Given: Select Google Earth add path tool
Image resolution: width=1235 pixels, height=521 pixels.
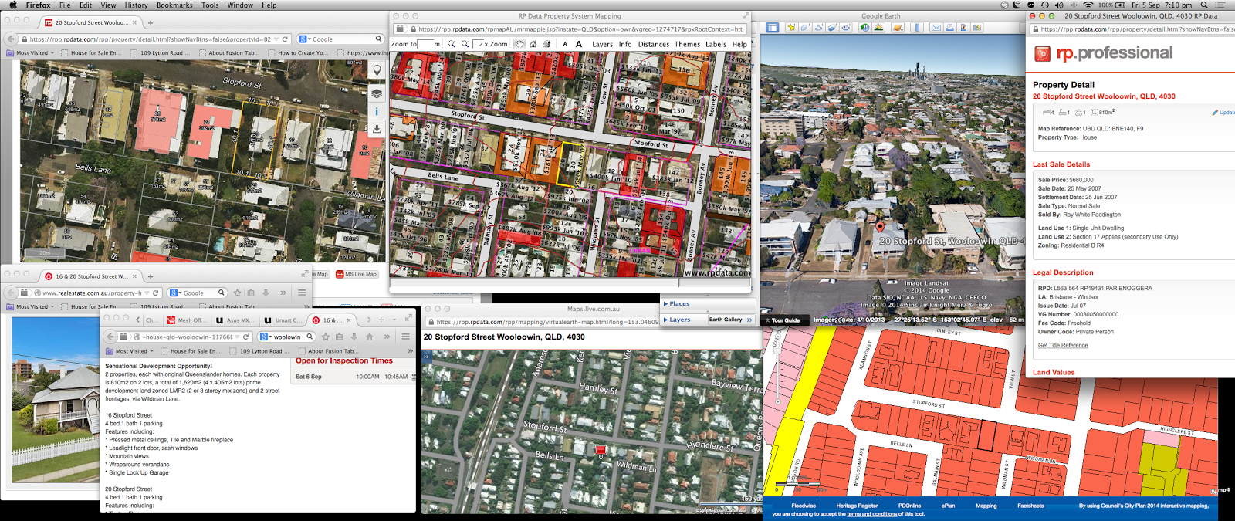Looking at the screenshot, I should point(819,27).
